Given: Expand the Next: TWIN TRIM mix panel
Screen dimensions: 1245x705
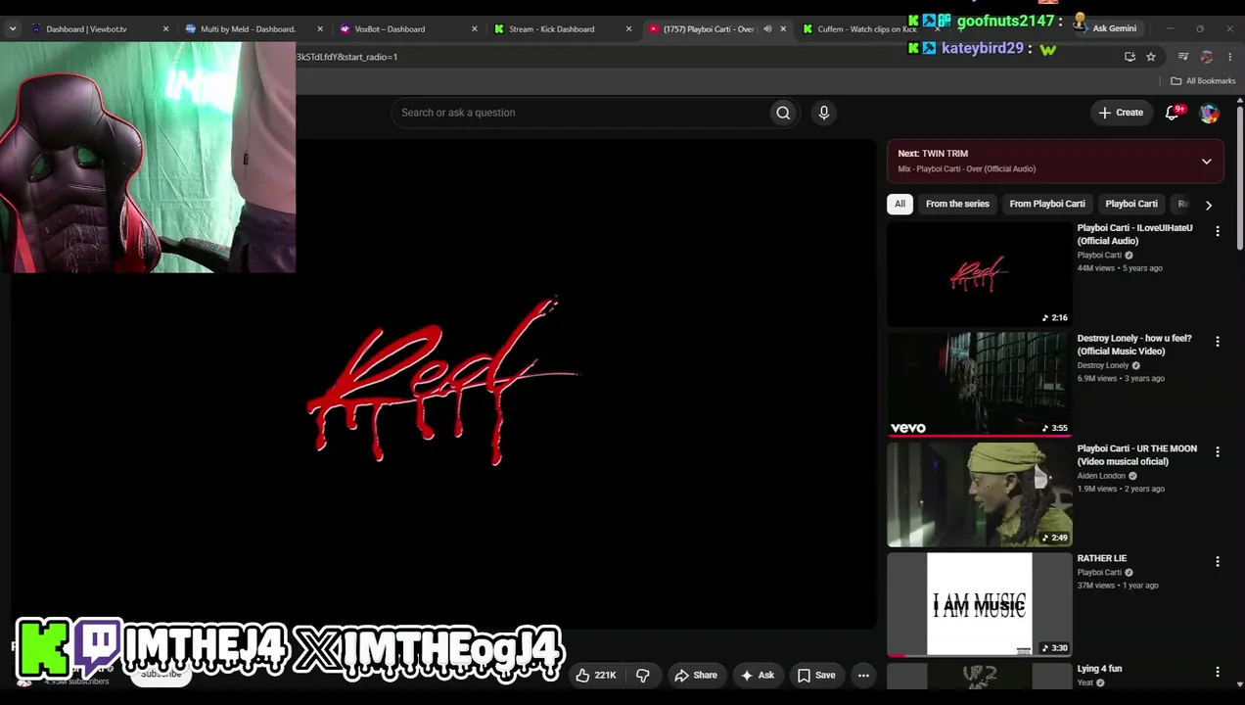Looking at the screenshot, I should 1206,162.
